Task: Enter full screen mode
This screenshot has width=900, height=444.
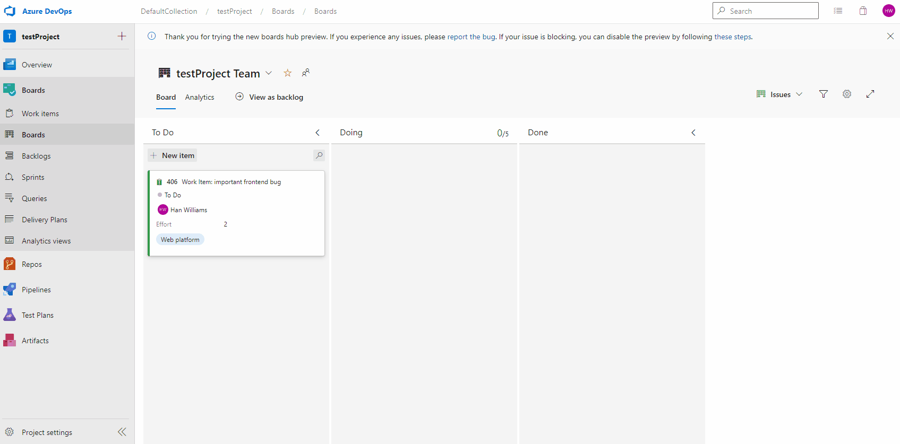Action: 870,94
